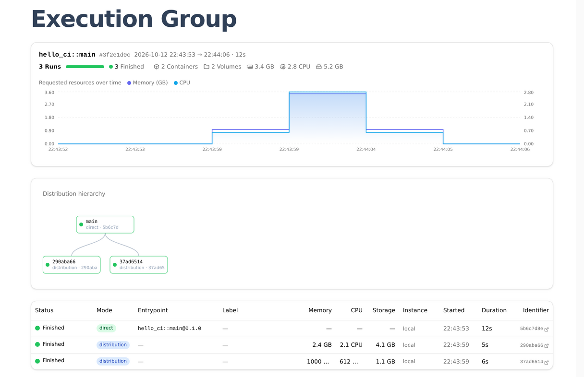Select the main node in distribution hierarchy
This screenshot has width=584, height=377.
click(x=105, y=224)
